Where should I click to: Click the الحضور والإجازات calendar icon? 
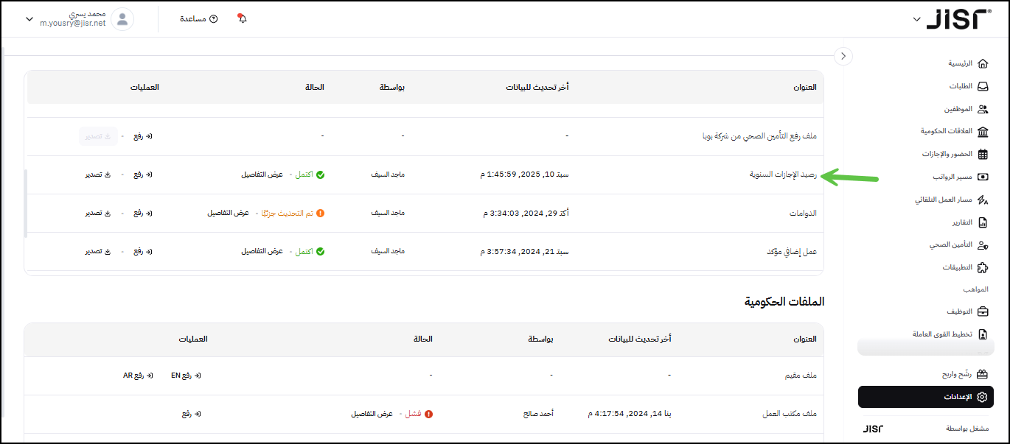[x=982, y=155]
